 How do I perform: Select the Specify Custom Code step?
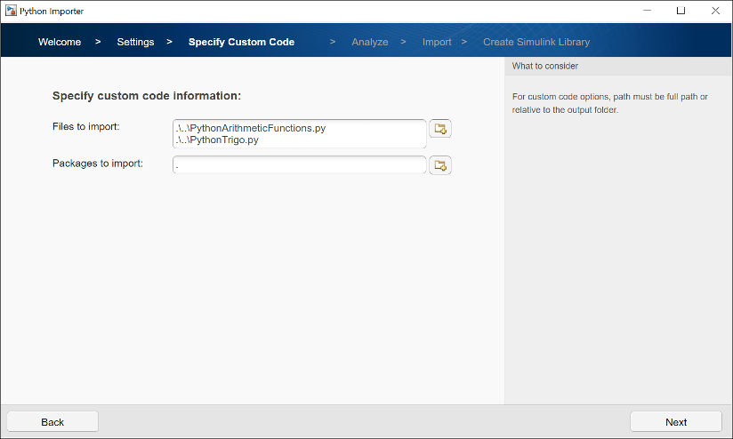241,42
